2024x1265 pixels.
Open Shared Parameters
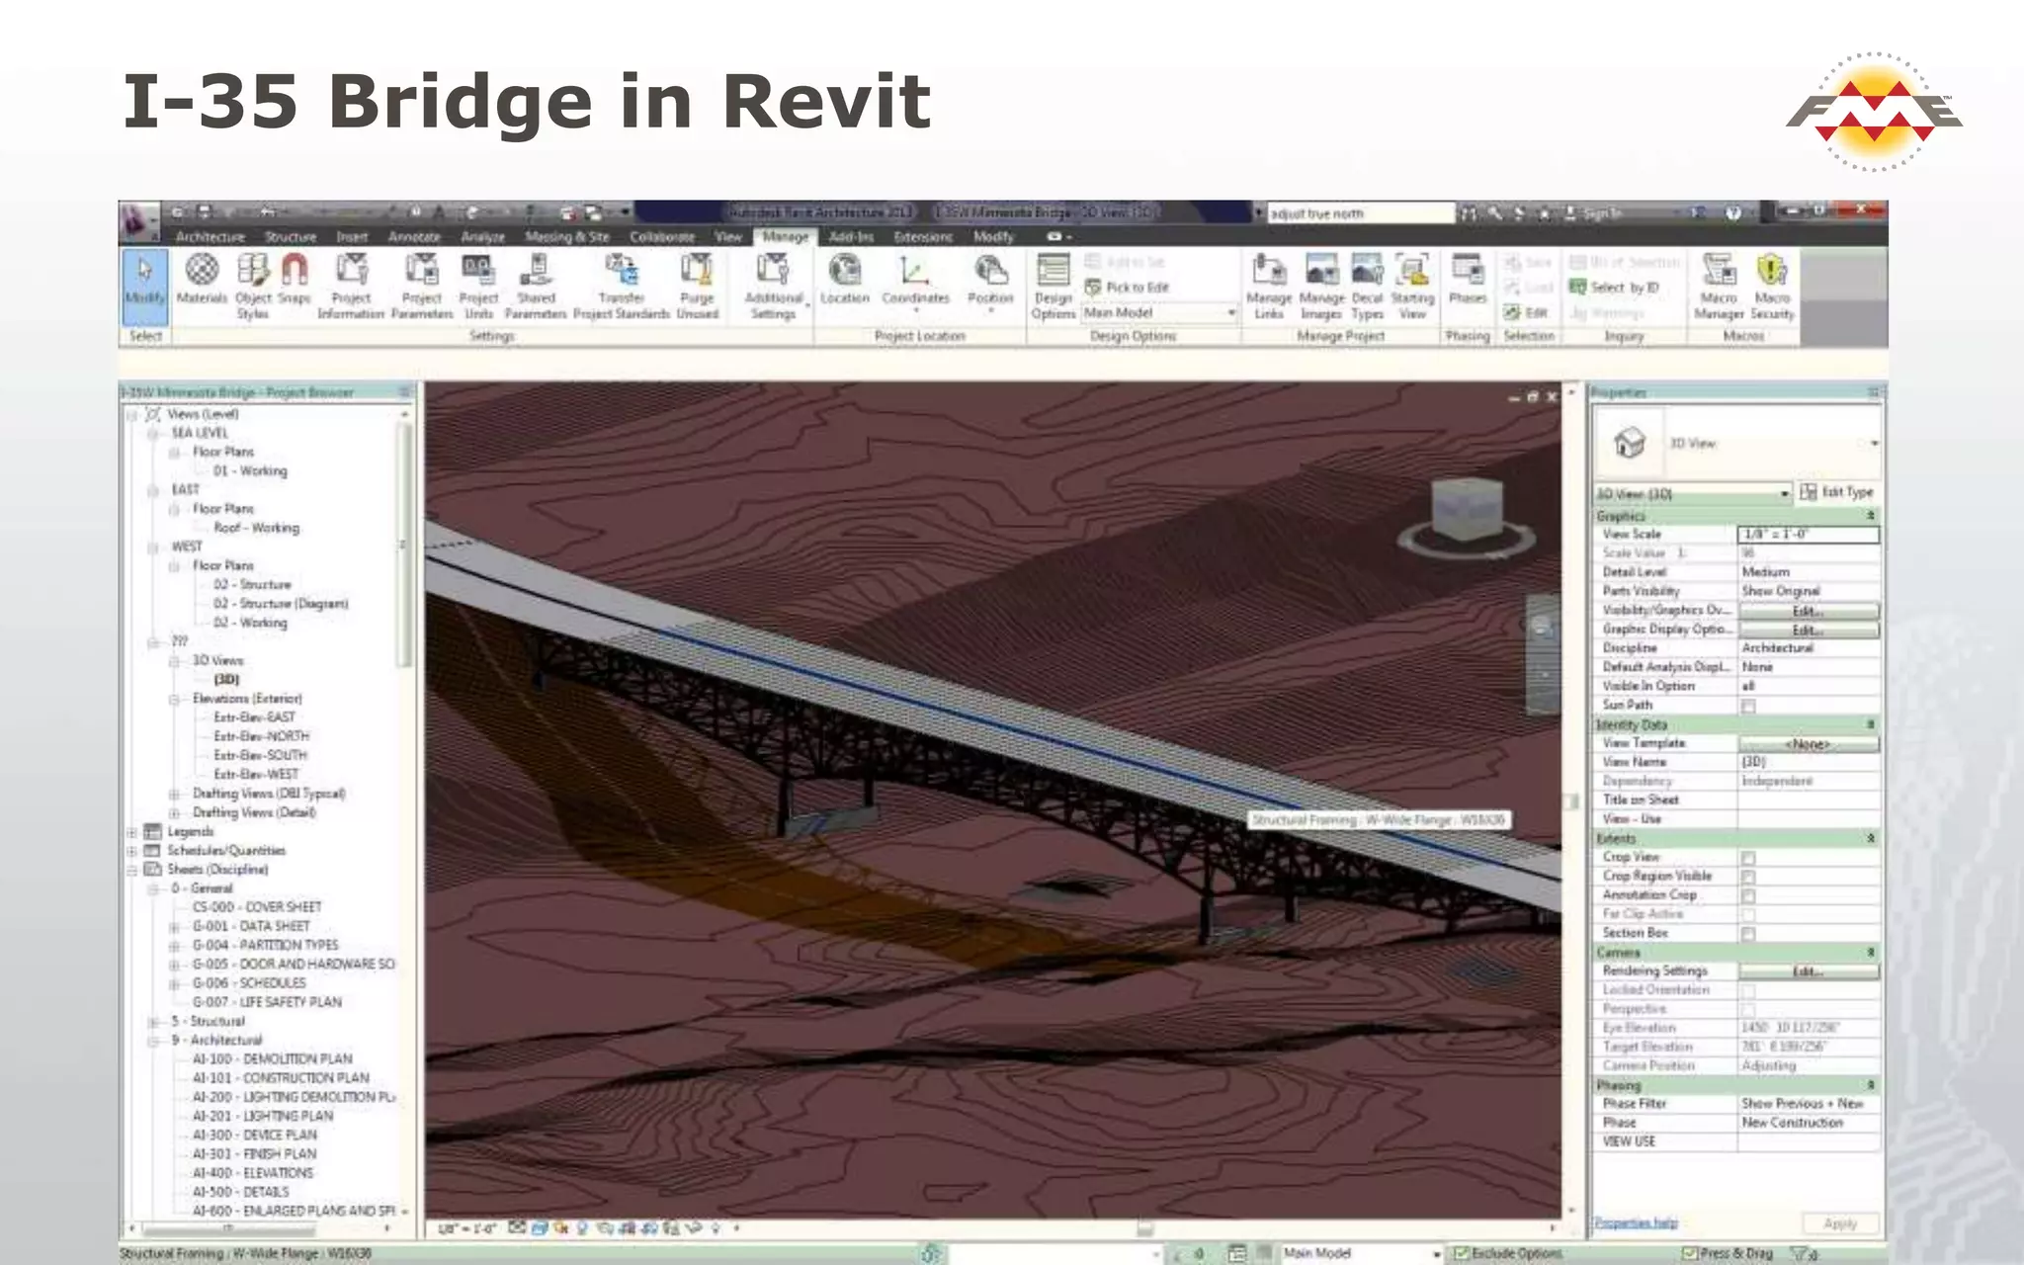coord(536,287)
